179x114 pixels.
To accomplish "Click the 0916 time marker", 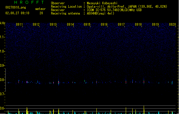I will pos(104,25).
